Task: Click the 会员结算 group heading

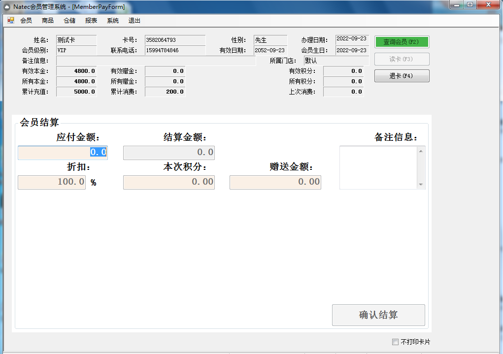Action: click(x=39, y=122)
